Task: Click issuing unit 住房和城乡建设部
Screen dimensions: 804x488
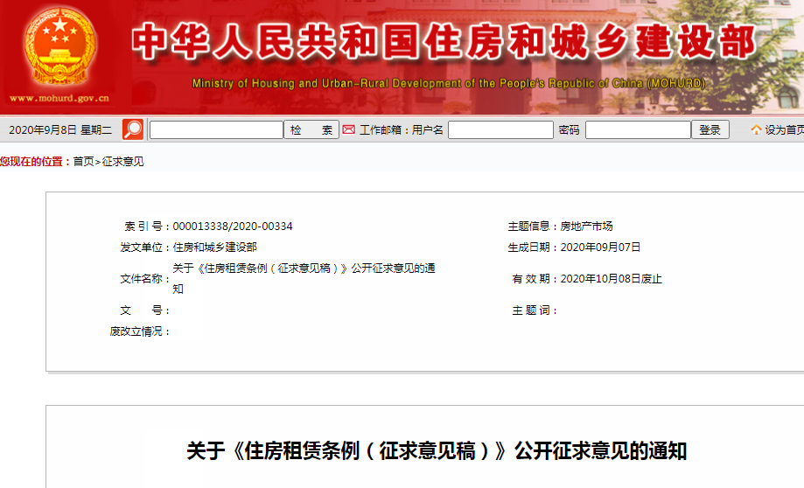Action: (x=215, y=247)
